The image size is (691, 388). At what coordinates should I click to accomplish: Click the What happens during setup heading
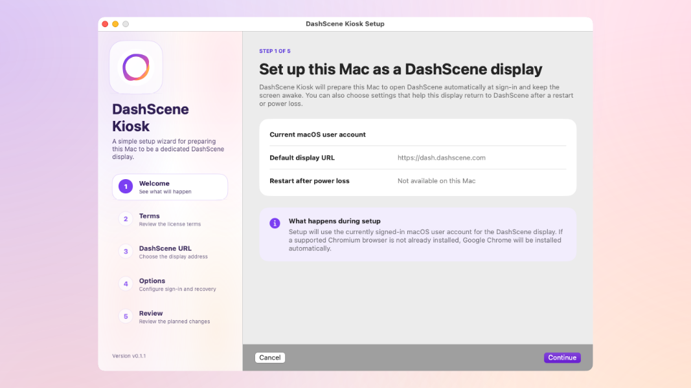(x=334, y=221)
